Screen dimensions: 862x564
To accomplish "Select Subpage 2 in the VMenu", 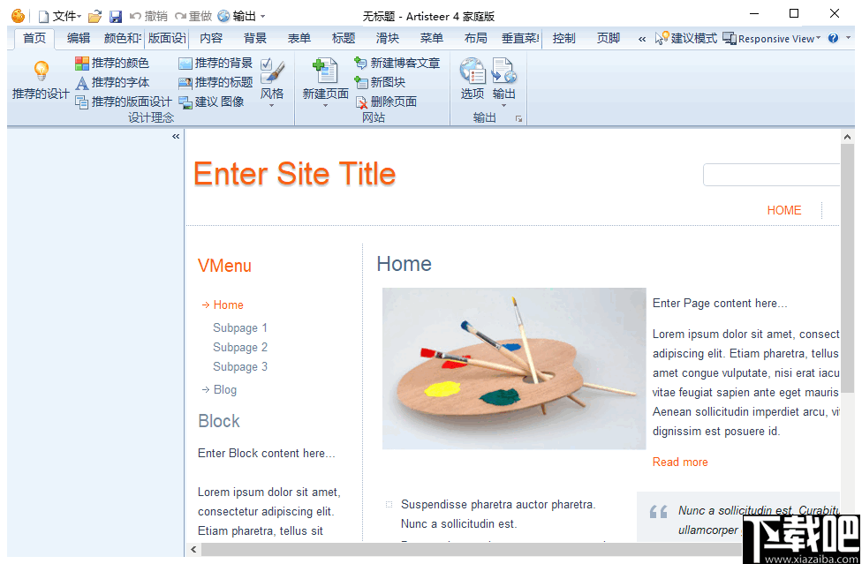I will (x=239, y=347).
